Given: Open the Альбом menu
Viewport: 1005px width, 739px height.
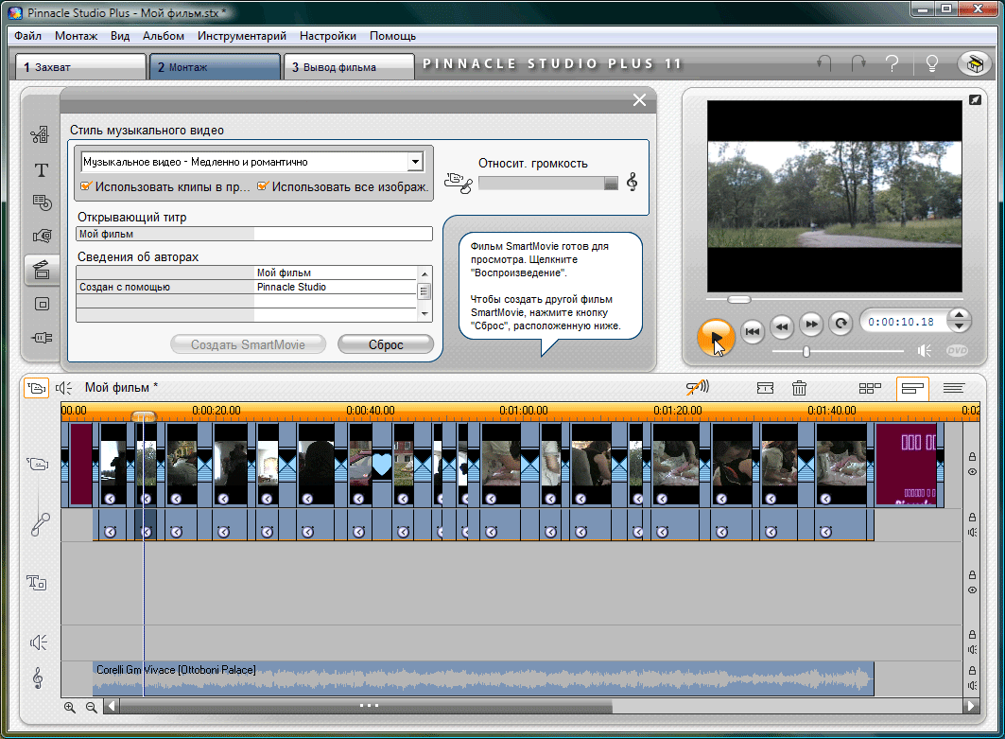Looking at the screenshot, I should point(164,36).
